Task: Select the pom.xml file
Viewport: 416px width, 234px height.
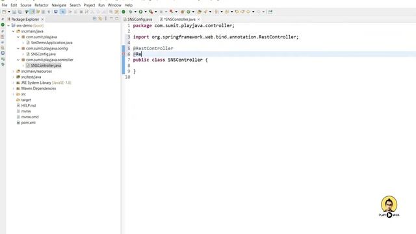Action: [28, 123]
